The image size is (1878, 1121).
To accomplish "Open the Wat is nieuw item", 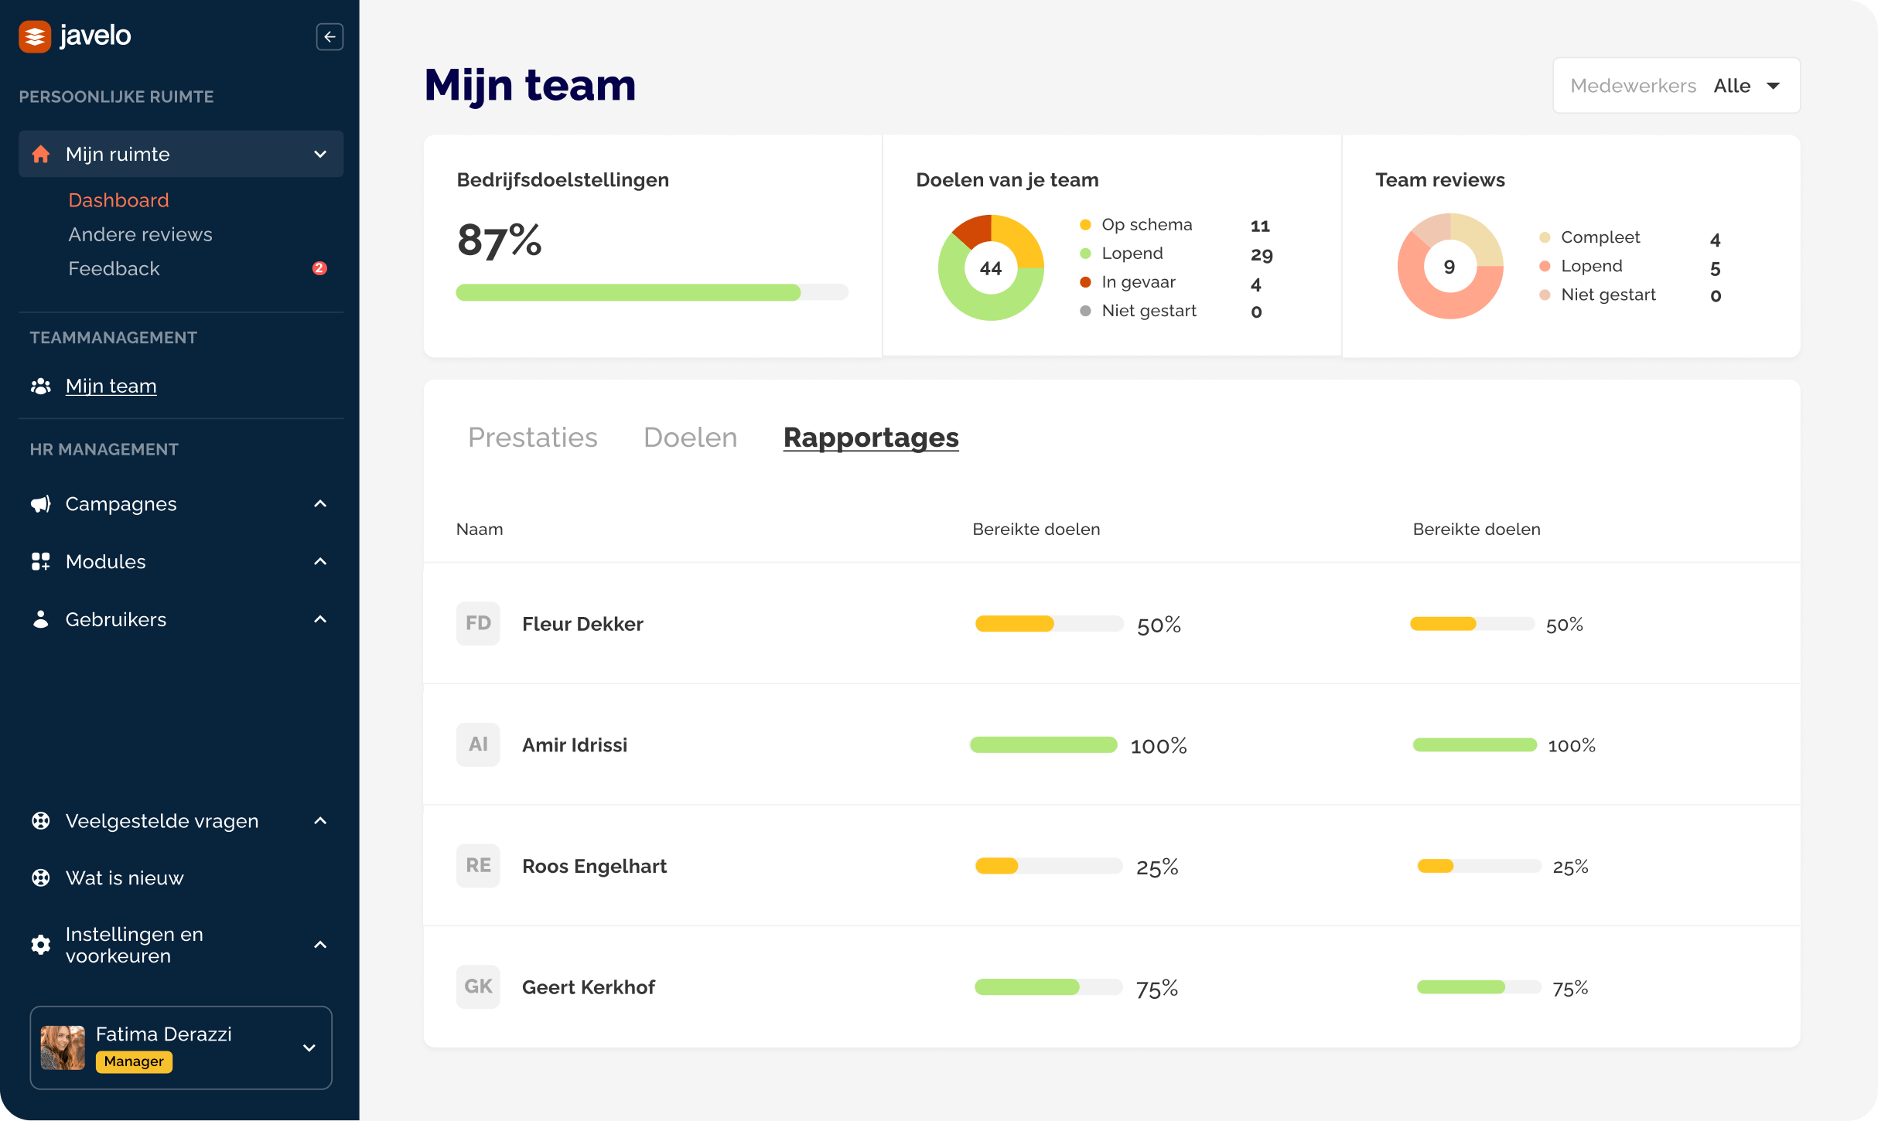I will pos(125,878).
